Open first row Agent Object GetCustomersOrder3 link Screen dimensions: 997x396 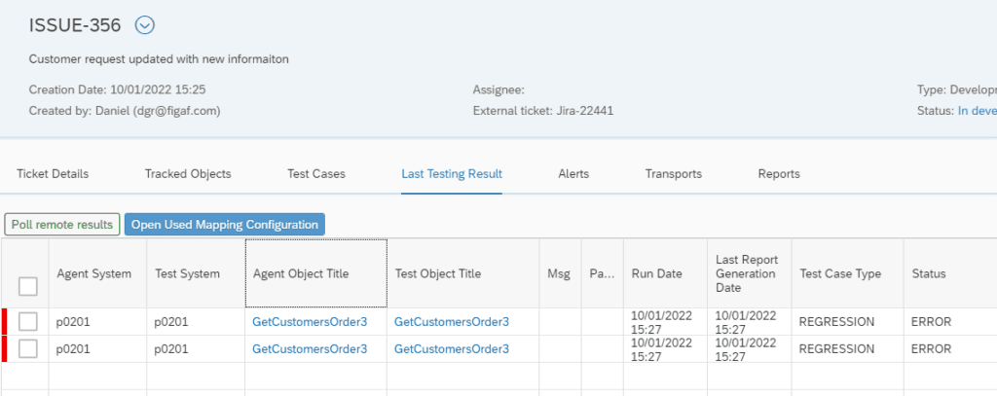(310, 322)
